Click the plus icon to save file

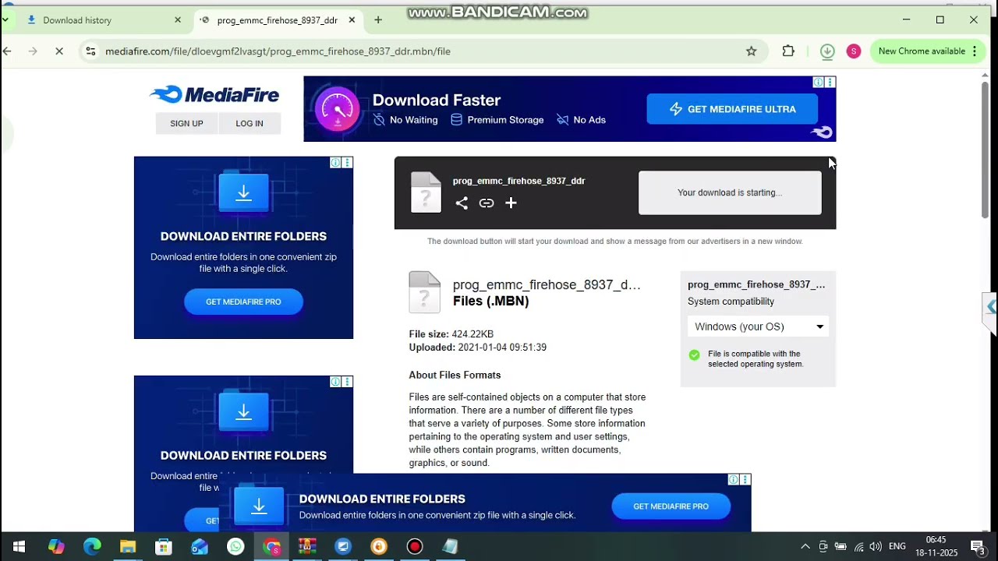click(511, 203)
